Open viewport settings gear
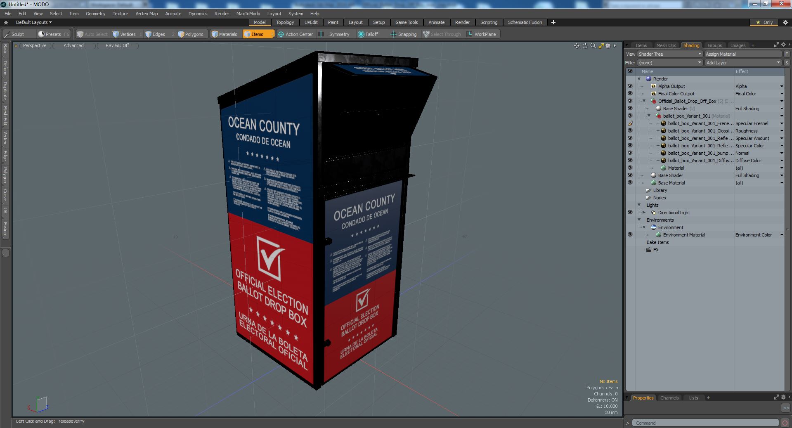 click(x=608, y=46)
